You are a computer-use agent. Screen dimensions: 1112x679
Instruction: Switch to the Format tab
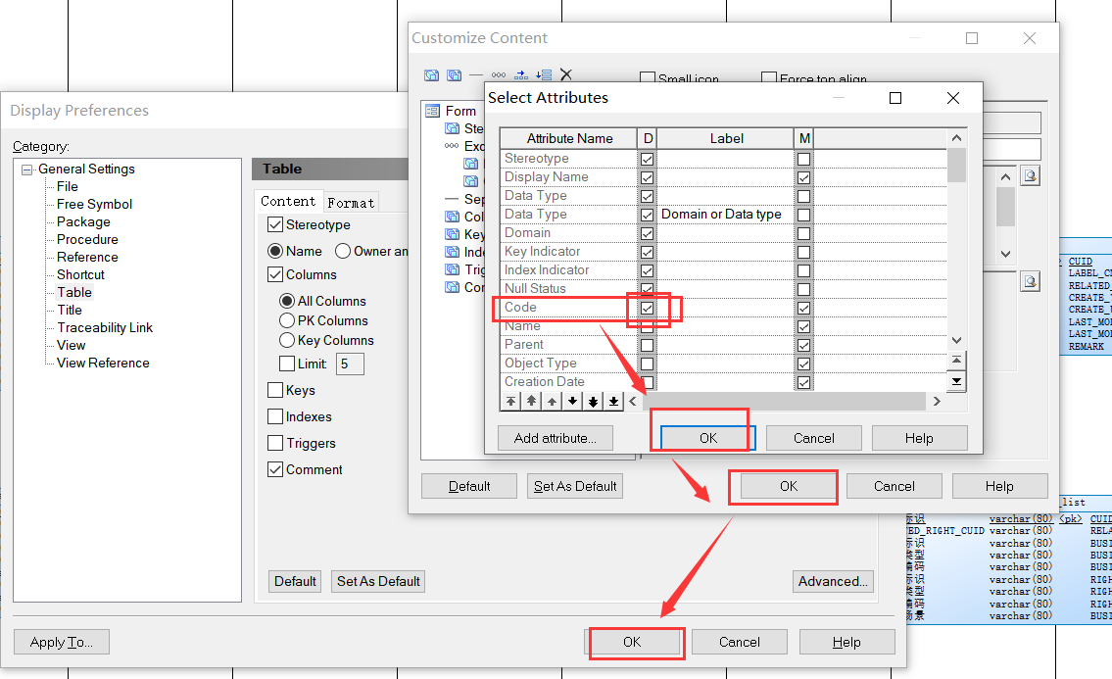(x=351, y=202)
